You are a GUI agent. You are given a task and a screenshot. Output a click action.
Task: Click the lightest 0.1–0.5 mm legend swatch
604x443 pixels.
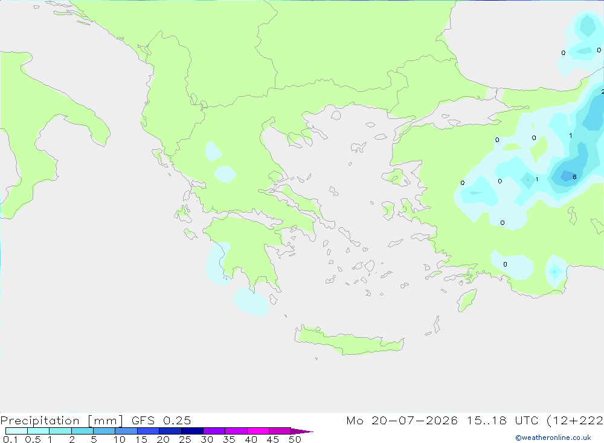click(16, 431)
